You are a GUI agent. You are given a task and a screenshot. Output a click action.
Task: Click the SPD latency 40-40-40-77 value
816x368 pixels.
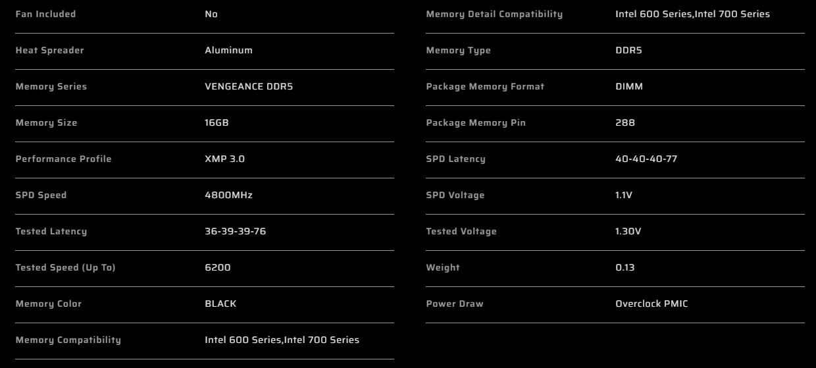646,159
